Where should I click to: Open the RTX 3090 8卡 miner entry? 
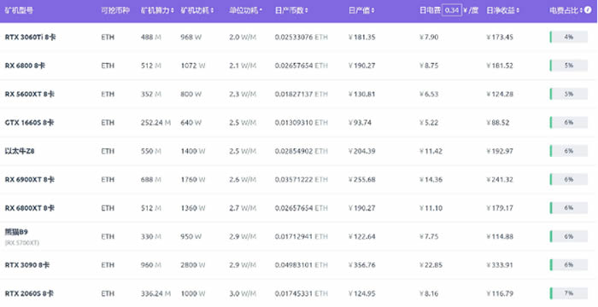27,264
